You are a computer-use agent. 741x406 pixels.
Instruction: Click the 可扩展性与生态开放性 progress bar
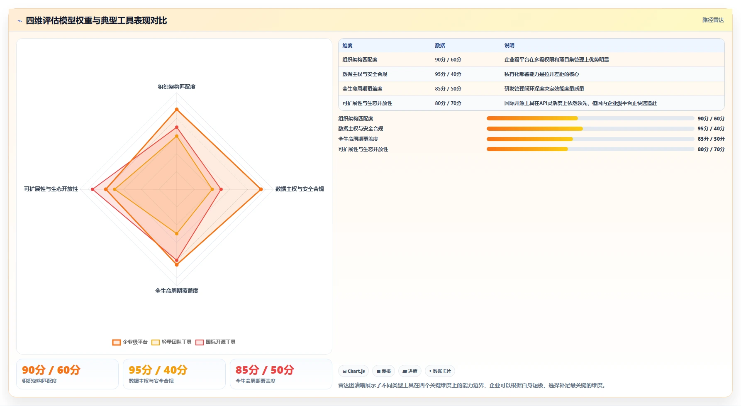coord(590,149)
